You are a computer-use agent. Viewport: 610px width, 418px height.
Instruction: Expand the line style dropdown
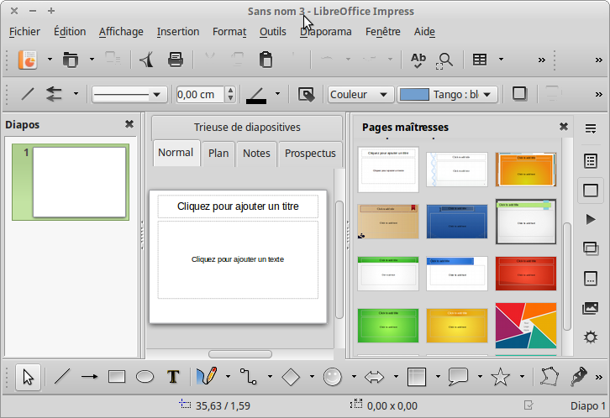pos(155,95)
